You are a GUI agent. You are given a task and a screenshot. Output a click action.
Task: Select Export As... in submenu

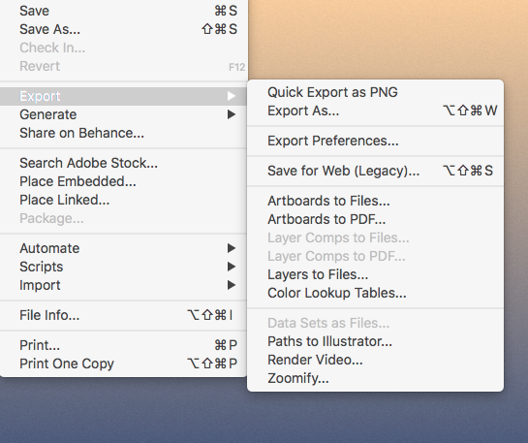tap(376, 111)
